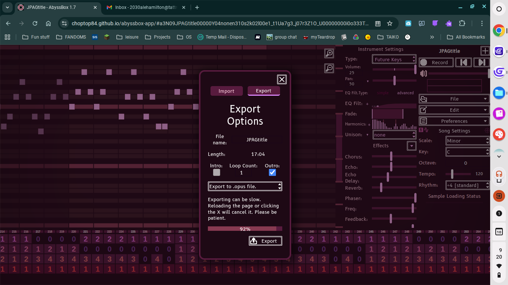
Task: Open Chrome from the shelf
Action: 499,30
